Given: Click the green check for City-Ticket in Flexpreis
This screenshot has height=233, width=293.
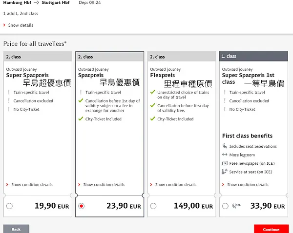Looking at the screenshot, I should coord(153,118).
